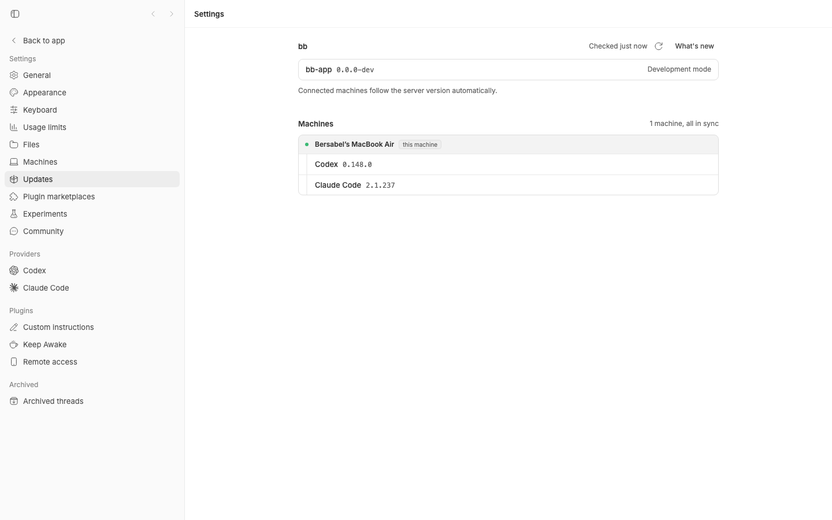Image resolution: width=832 pixels, height=520 pixels.
Task: Click the Back to app arrow icon
Action: (14, 40)
